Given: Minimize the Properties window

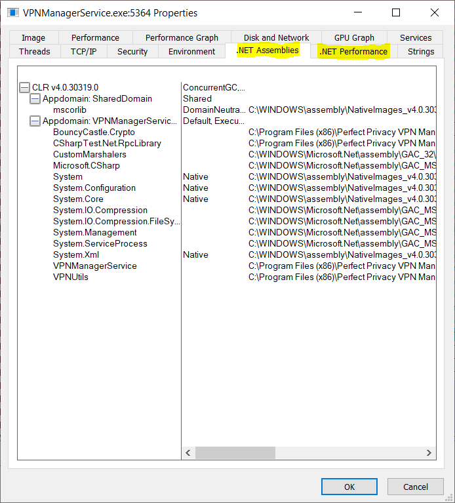Looking at the screenshot, I should (358, 12).
